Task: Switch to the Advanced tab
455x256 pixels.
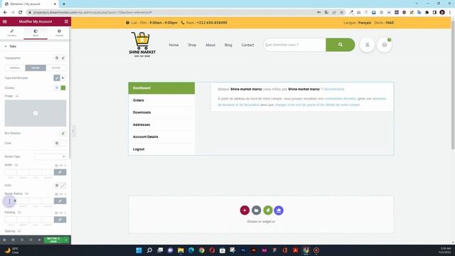Action: click(59, 33)
